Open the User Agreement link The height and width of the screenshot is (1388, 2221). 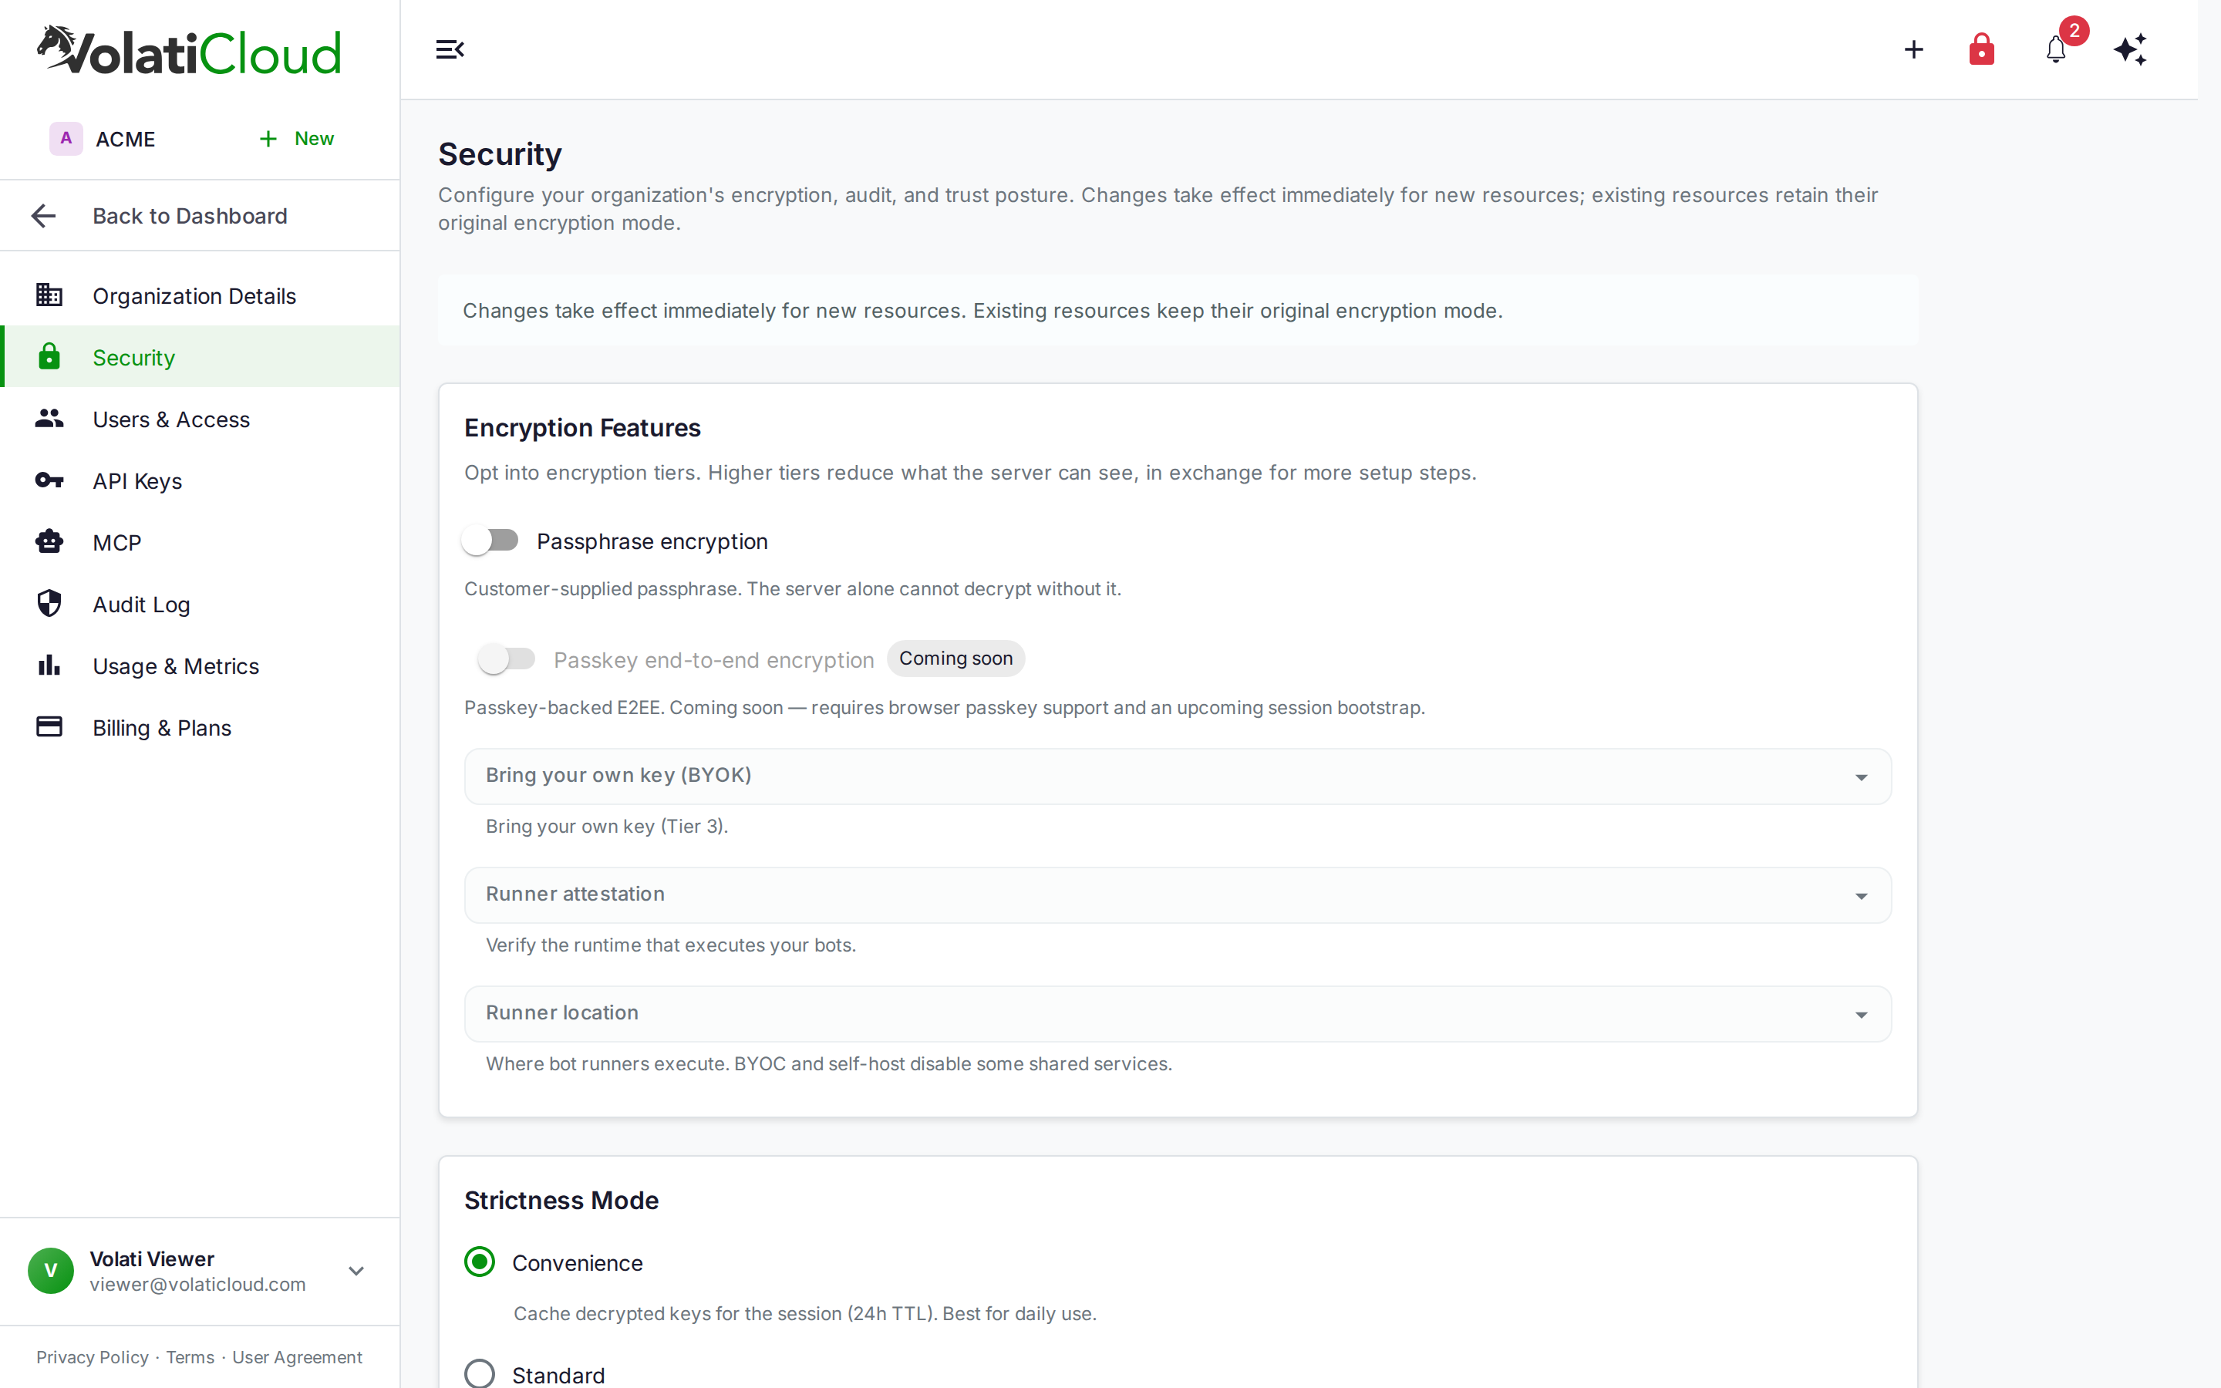point(298,1357)
